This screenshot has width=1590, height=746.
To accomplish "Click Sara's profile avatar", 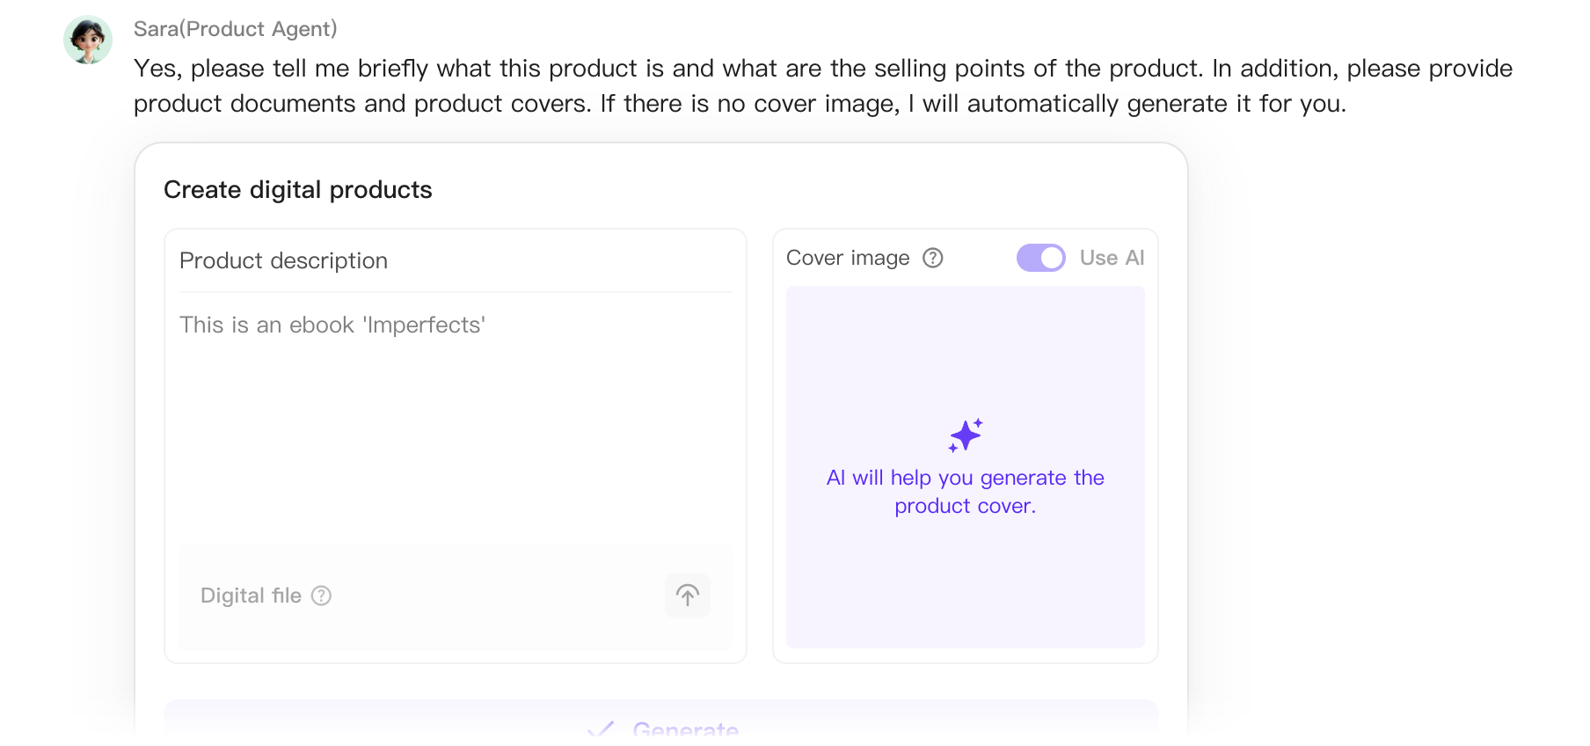I will point(88,40).
